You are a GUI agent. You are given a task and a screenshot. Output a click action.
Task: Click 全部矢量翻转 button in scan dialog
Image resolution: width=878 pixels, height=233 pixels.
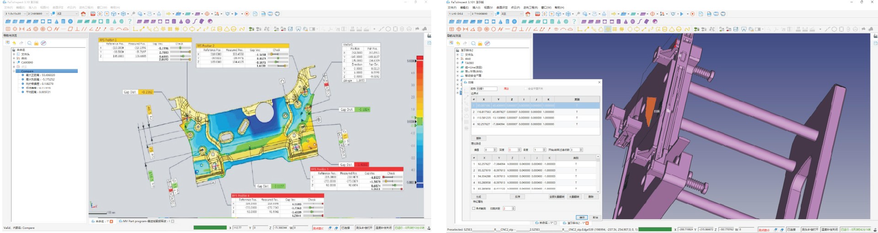coord(557,197)
